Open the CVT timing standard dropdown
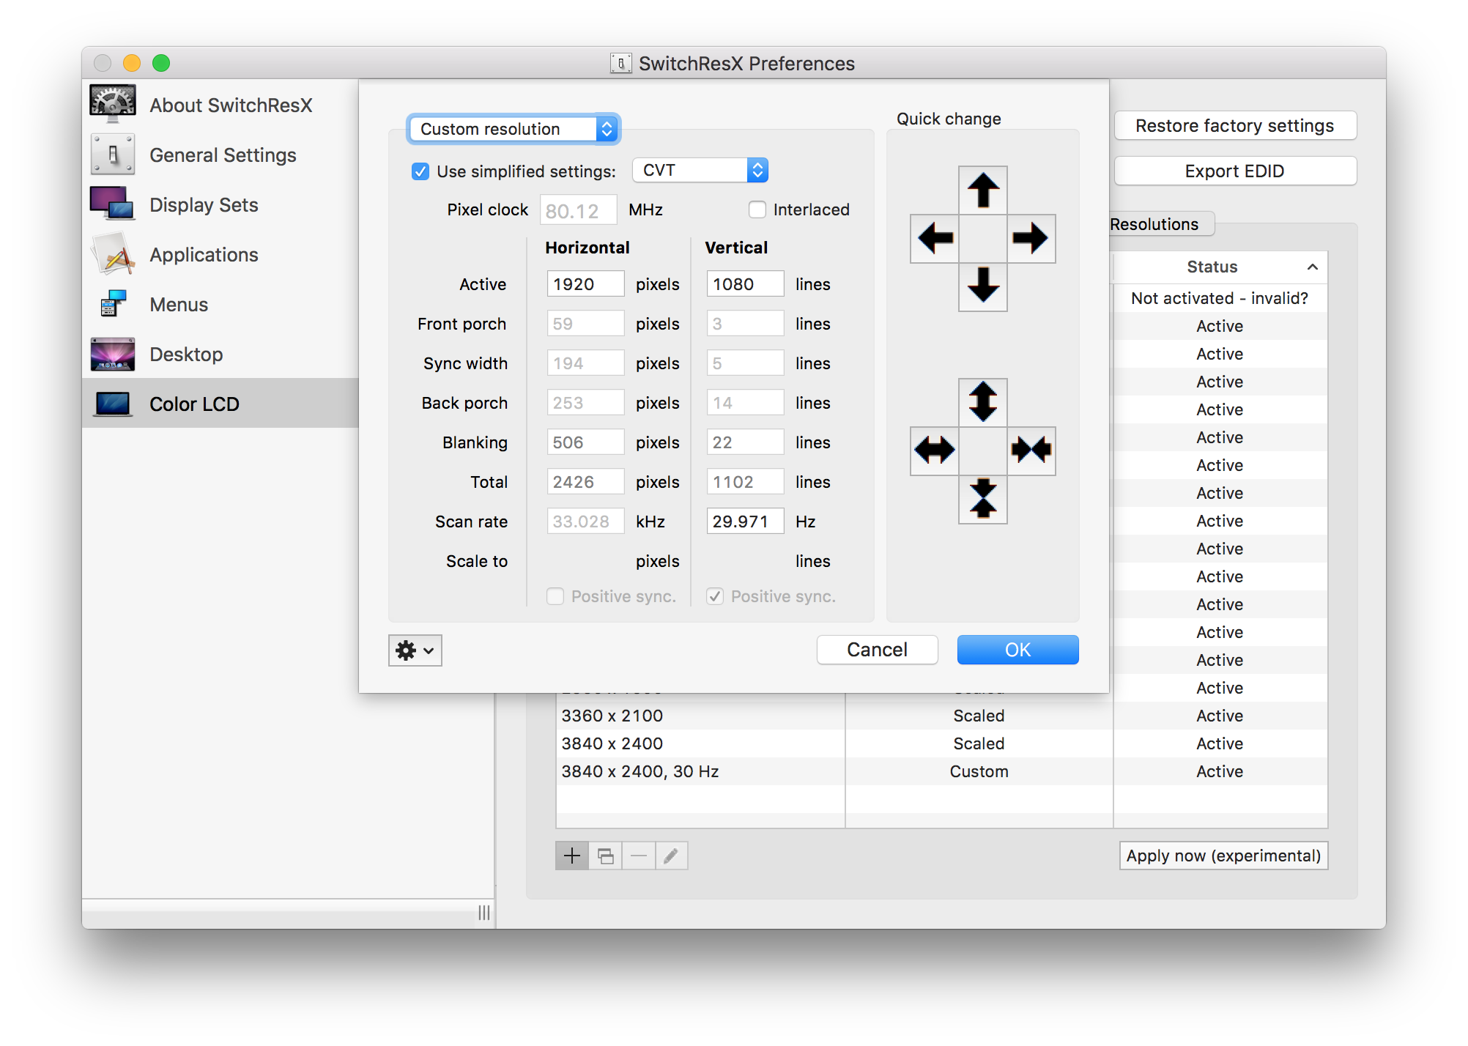1468x1046 pixels. [x=700, y=171]
